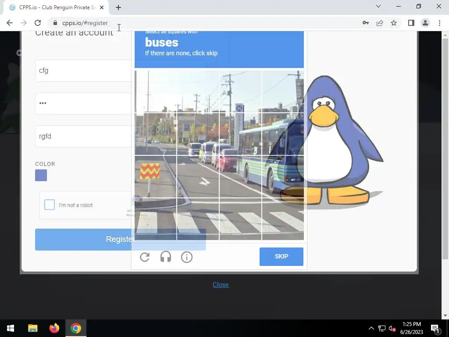Go back in browser history
The image size is (449, 337).
(x=10, y=23)
